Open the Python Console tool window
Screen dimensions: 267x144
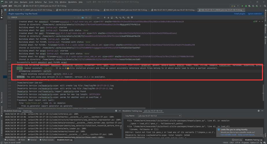[x=47, y=140]
